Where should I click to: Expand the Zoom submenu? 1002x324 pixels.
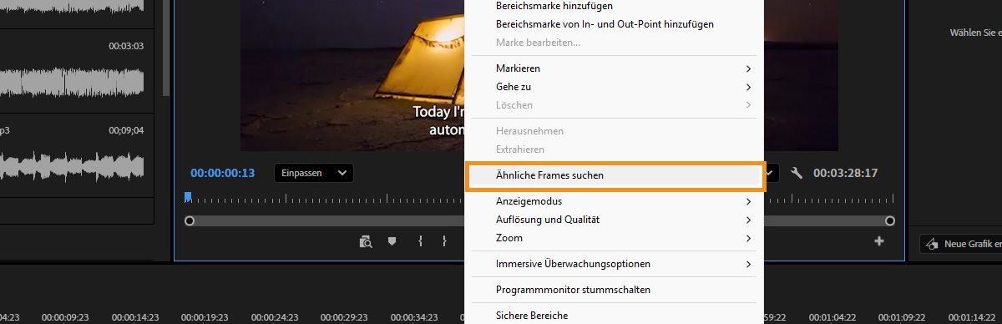click(x=614, y=238)
